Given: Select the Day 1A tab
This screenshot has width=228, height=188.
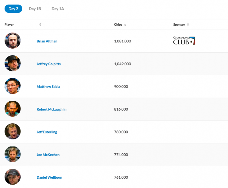Looking at the screenshot, I should point(58,9).
